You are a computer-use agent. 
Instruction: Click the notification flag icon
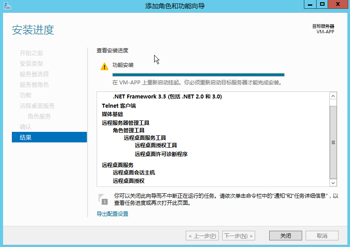click(x=103, y=199)
